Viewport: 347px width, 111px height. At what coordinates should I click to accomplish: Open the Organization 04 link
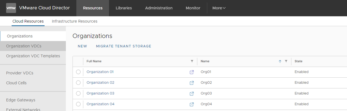(100, 104)
